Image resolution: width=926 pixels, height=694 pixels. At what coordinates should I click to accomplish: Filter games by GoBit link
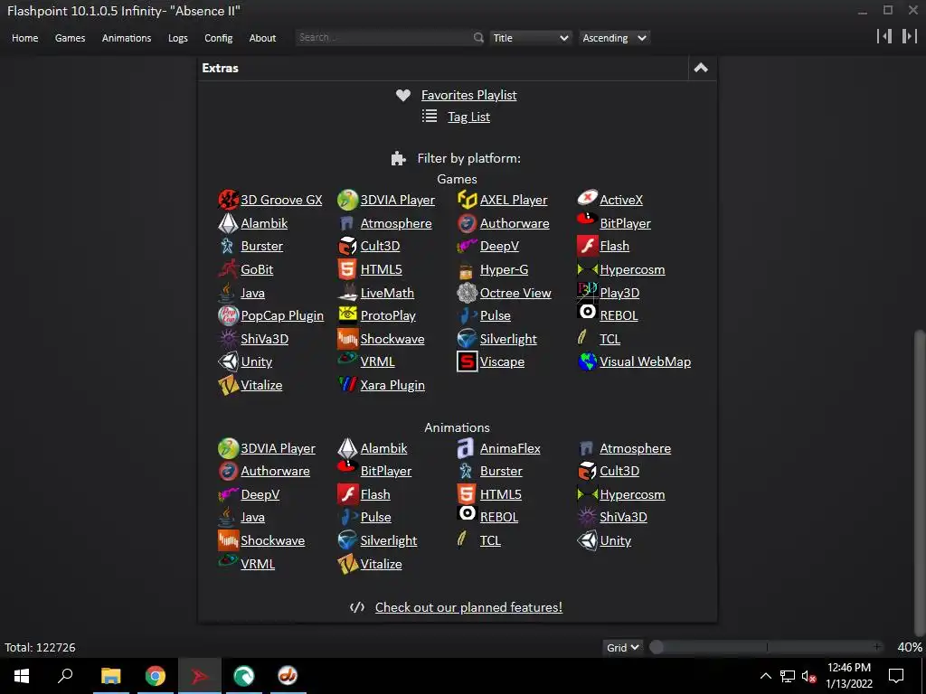pos(257,269)
